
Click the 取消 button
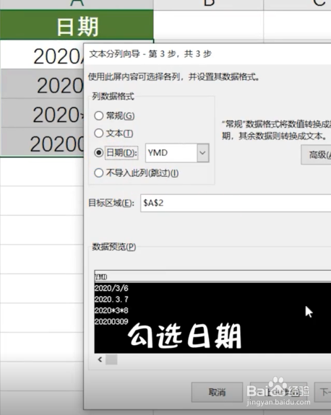click(x=217, y=392)
